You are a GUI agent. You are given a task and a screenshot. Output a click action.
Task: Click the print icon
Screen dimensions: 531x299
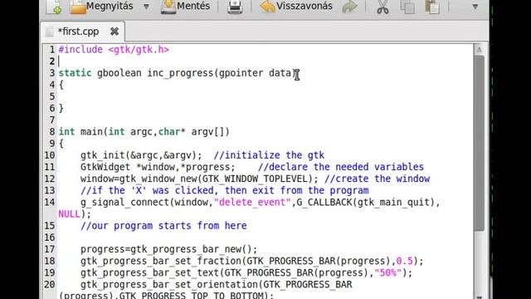(x=235, y=7)
